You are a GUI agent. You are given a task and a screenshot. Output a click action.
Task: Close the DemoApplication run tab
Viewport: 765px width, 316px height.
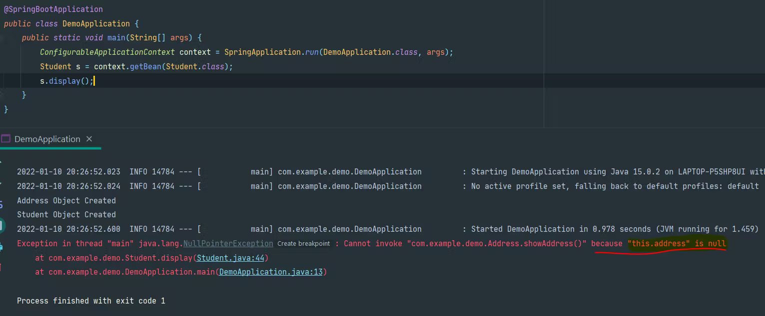click(x=89, y=139)
